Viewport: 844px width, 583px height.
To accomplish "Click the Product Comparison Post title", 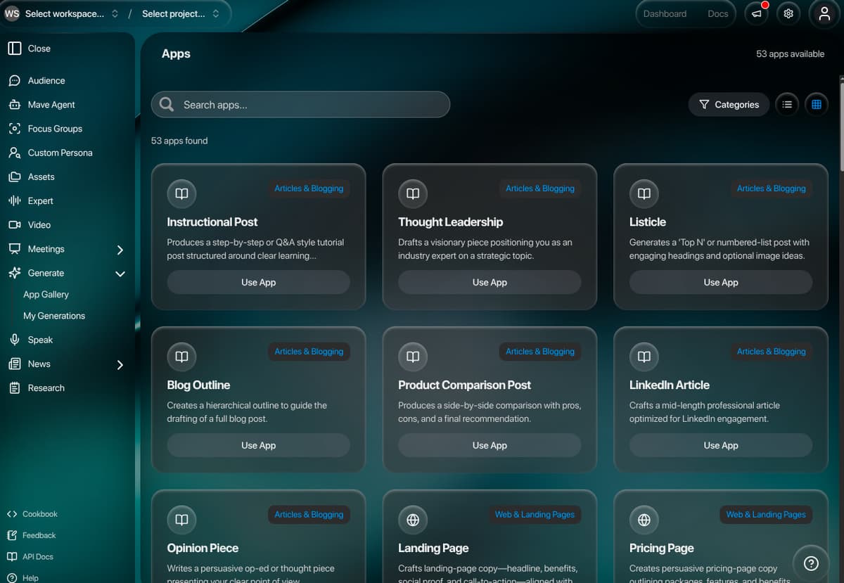I will [x=464, y=385].
